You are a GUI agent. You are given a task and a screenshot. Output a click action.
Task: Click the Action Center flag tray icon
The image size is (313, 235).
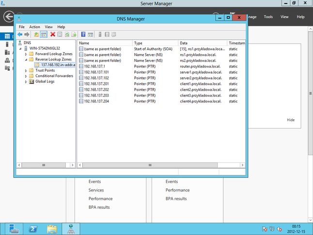pyautogui.click(x=265, y=229)
